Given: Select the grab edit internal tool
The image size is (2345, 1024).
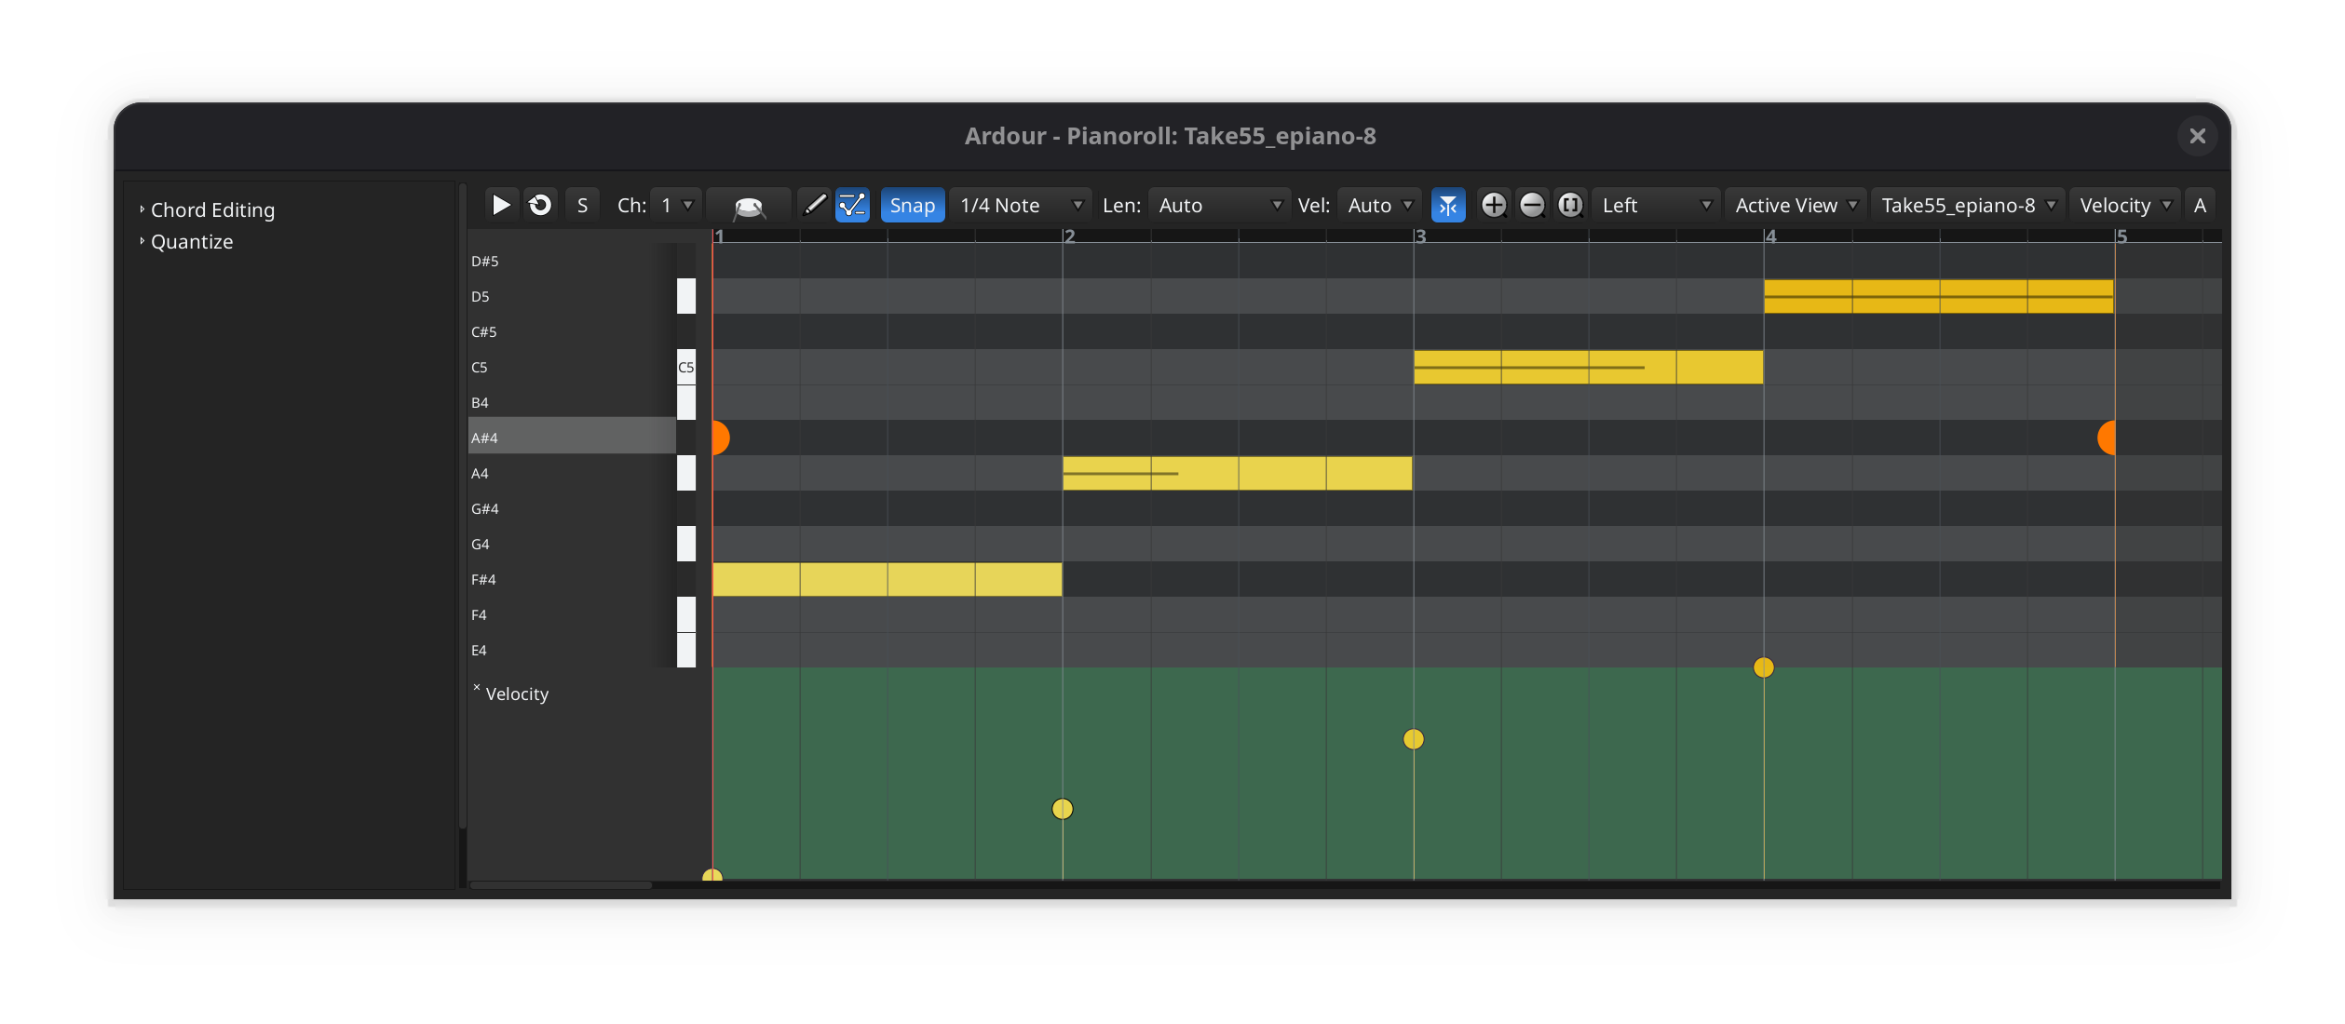Looking at the screenshot, I should click(x=852, y=205).
